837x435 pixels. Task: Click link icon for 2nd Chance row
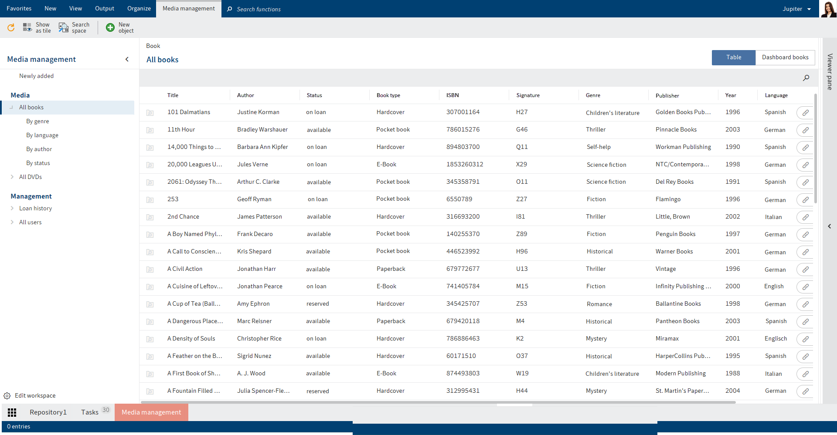coord(805,217)
